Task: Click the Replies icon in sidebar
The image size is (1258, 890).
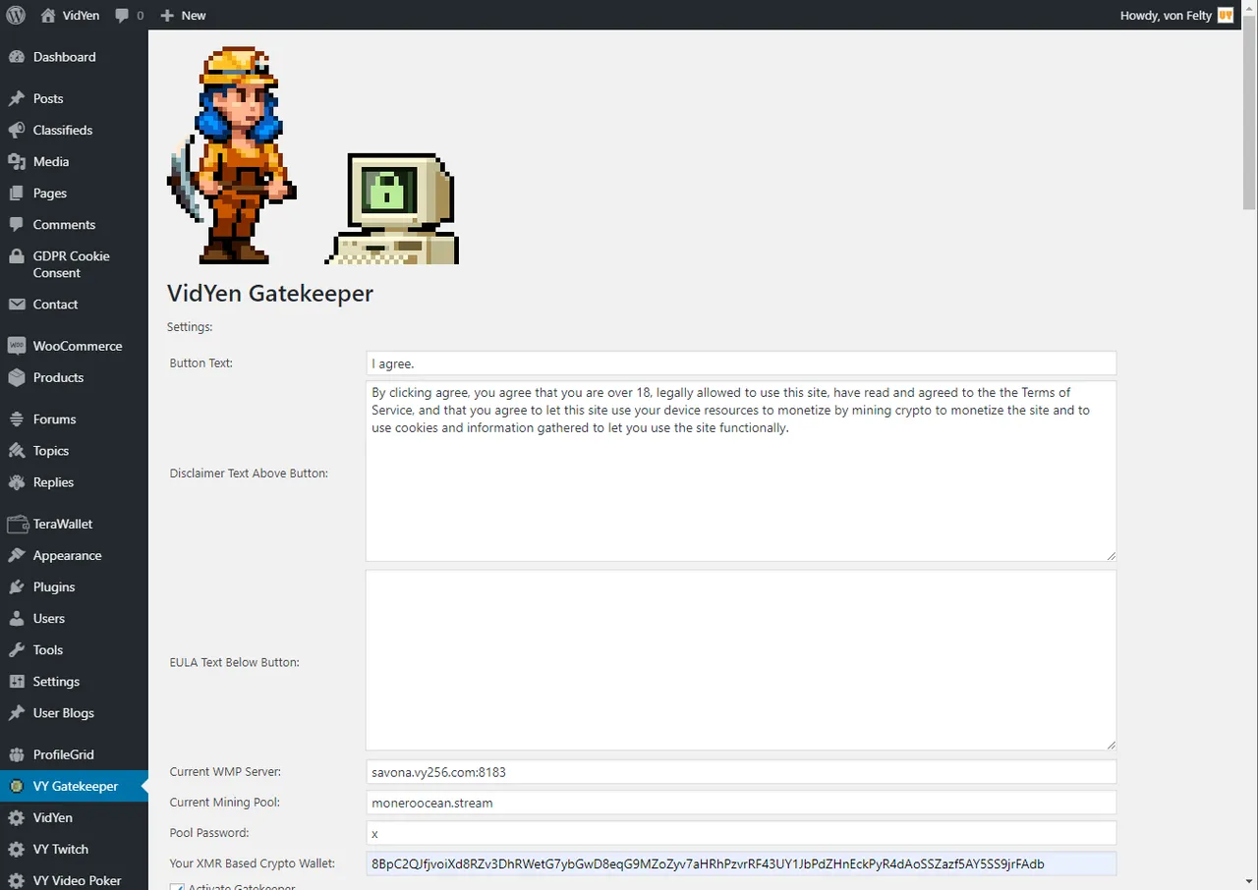Action: pos(16,482)
